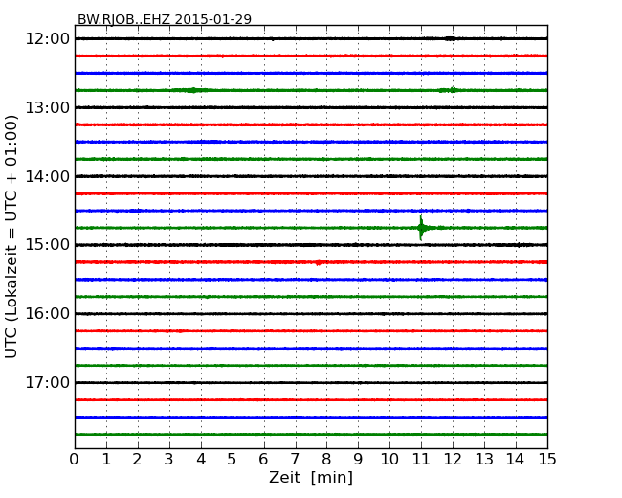Select the 12:00 y-axis time label
Screen dimensions: 622x498
tap(48, 39)
